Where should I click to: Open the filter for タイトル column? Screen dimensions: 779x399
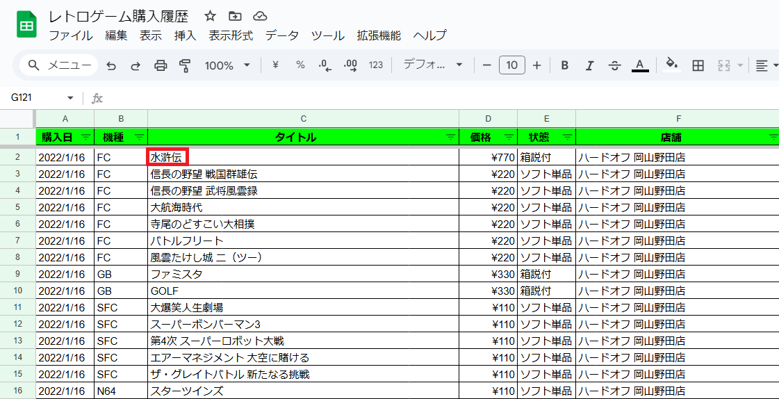pos(450,137)
